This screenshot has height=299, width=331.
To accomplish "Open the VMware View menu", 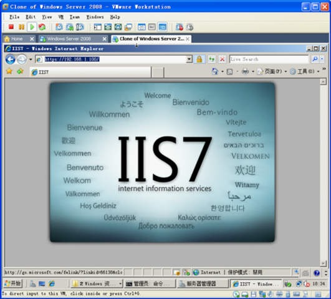I will [x=47, y=17].
